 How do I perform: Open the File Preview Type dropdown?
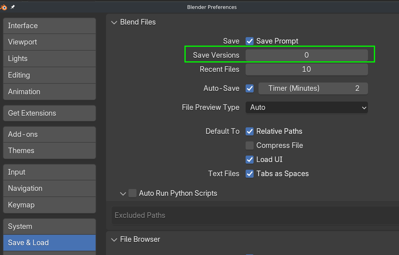307,107
